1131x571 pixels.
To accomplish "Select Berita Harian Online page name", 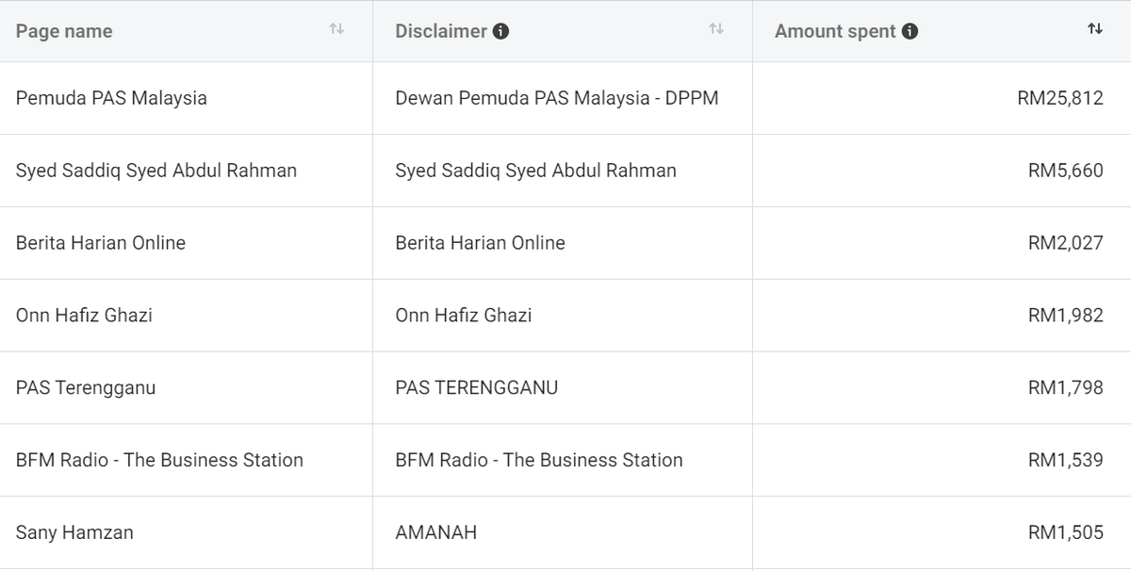I will tap(101, 243).
